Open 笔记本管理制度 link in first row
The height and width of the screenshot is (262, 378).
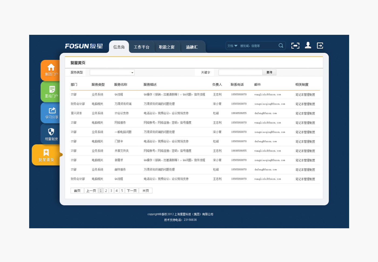(305, 95)
